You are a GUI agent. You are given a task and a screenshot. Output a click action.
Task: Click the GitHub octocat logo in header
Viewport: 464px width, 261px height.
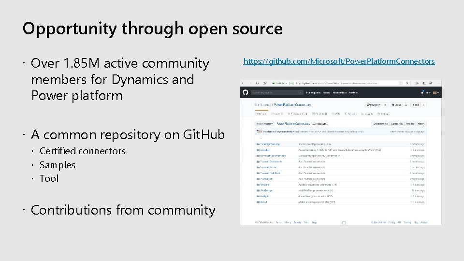pyautogui.click(x=246, y=93)
